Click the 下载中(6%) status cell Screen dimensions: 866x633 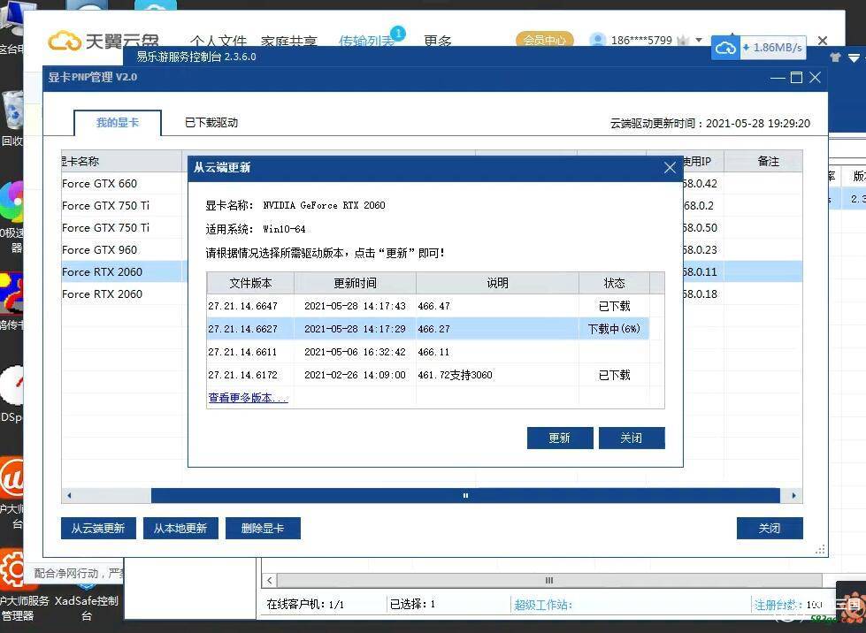click(x=614, y=329)
